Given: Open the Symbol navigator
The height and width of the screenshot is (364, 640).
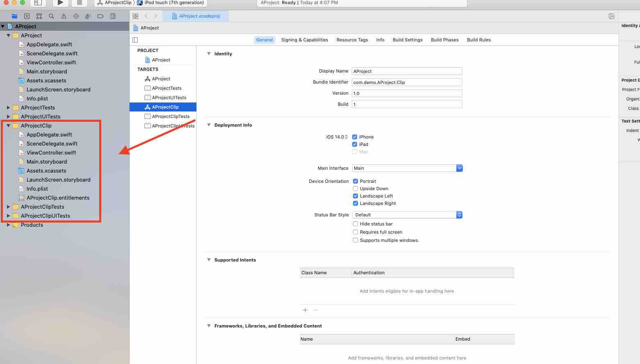Looking at the screenshot, I should [x=39, y=16].
